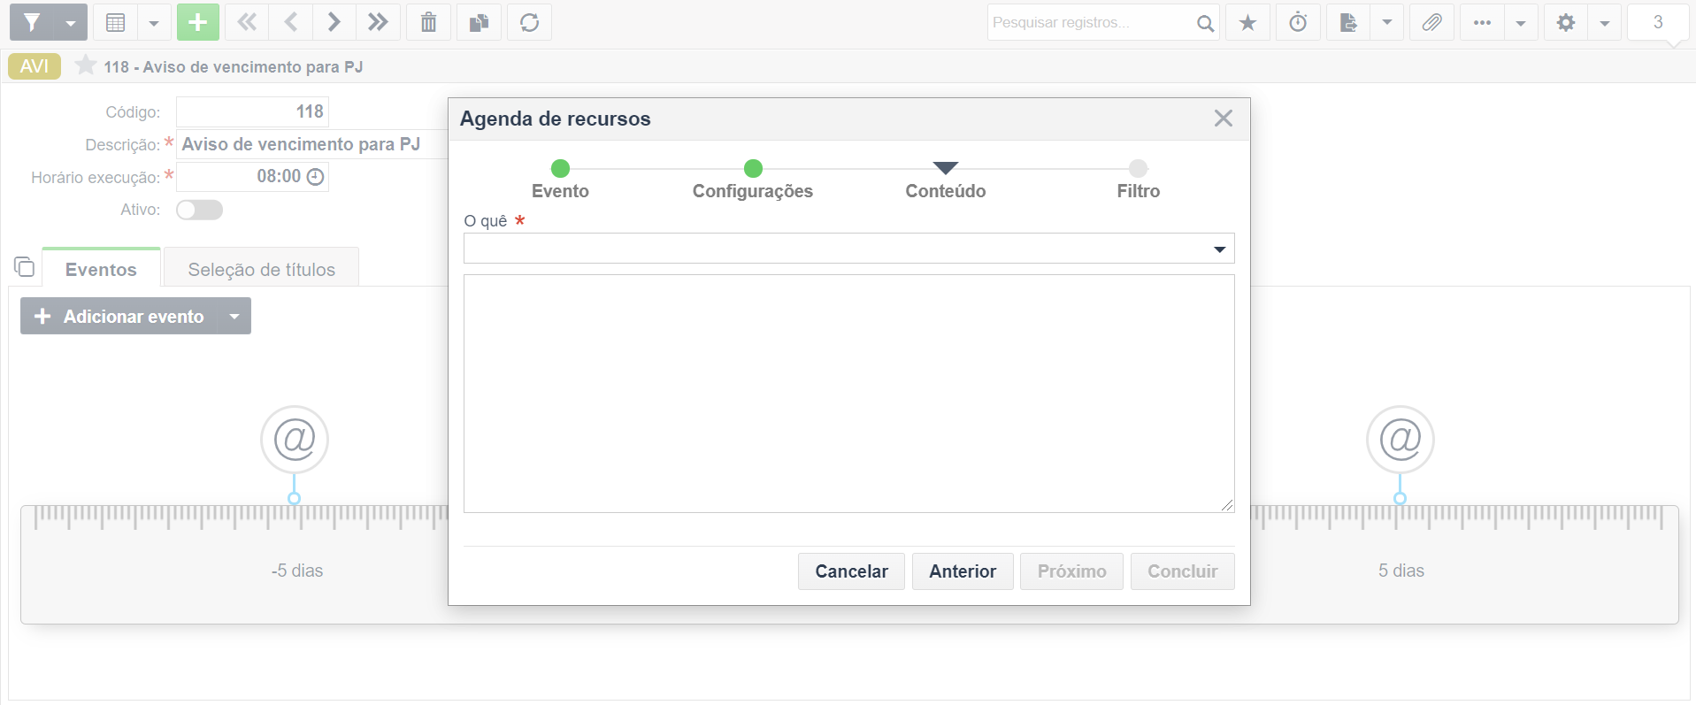This screenshot has height=705, width=1696.
Task: Click the refresh icon in toolbar
Action: [x=529, y=22]
